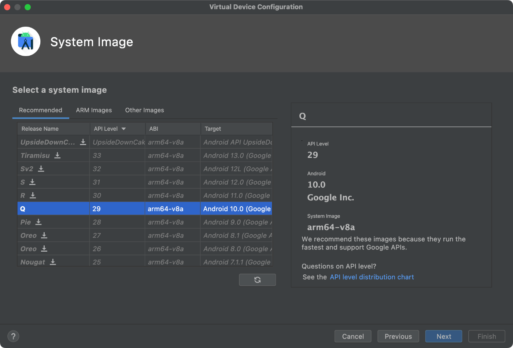Click API level 30 cell
This screenshot has height=348, width=513.
tap(118, 195)
